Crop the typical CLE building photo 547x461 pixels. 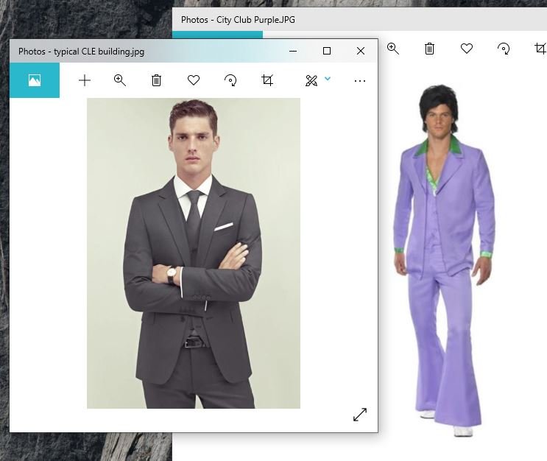[267, 80]
